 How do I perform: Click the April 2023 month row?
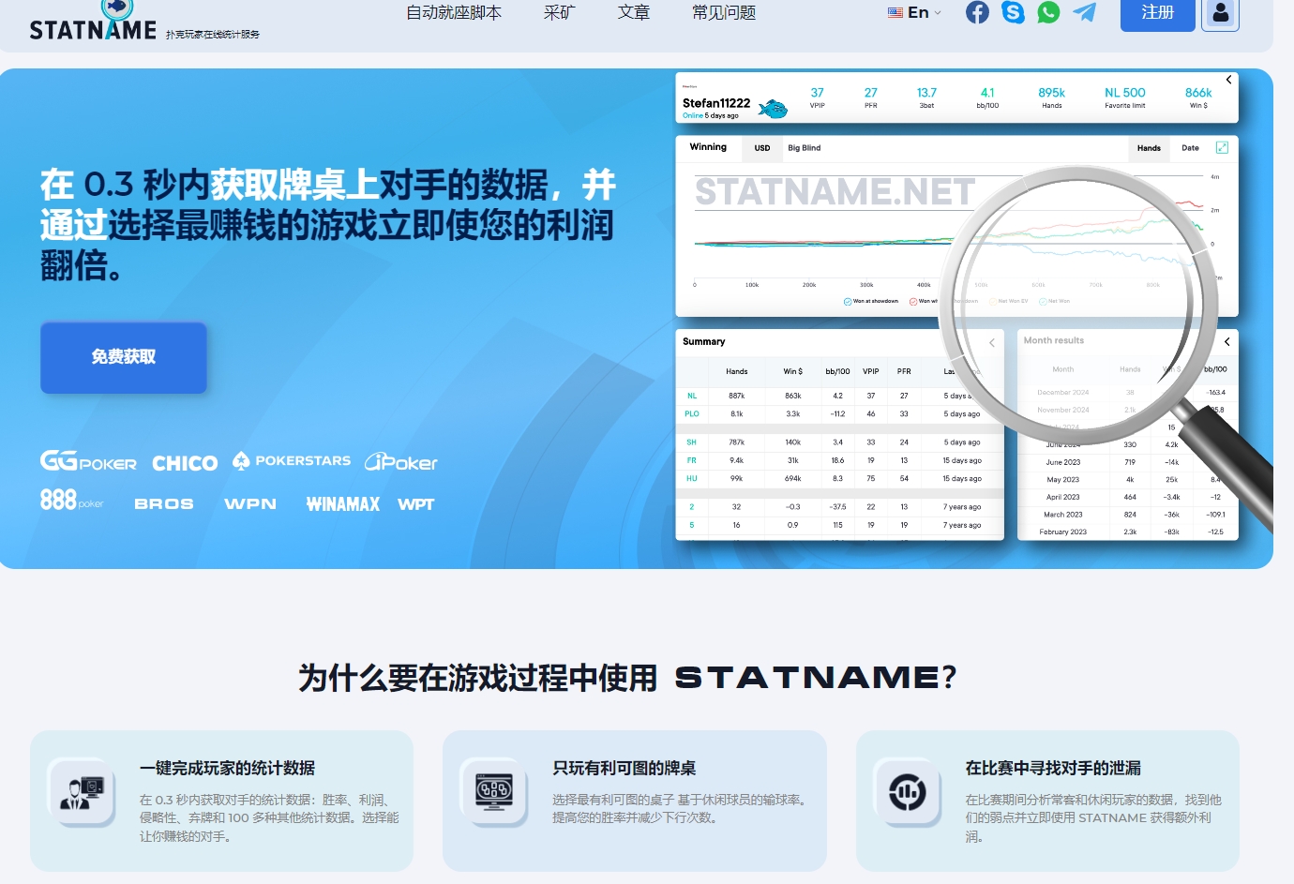coord(1128,497)
